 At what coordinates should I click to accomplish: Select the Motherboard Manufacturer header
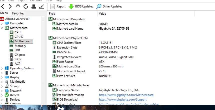[69, 85]
